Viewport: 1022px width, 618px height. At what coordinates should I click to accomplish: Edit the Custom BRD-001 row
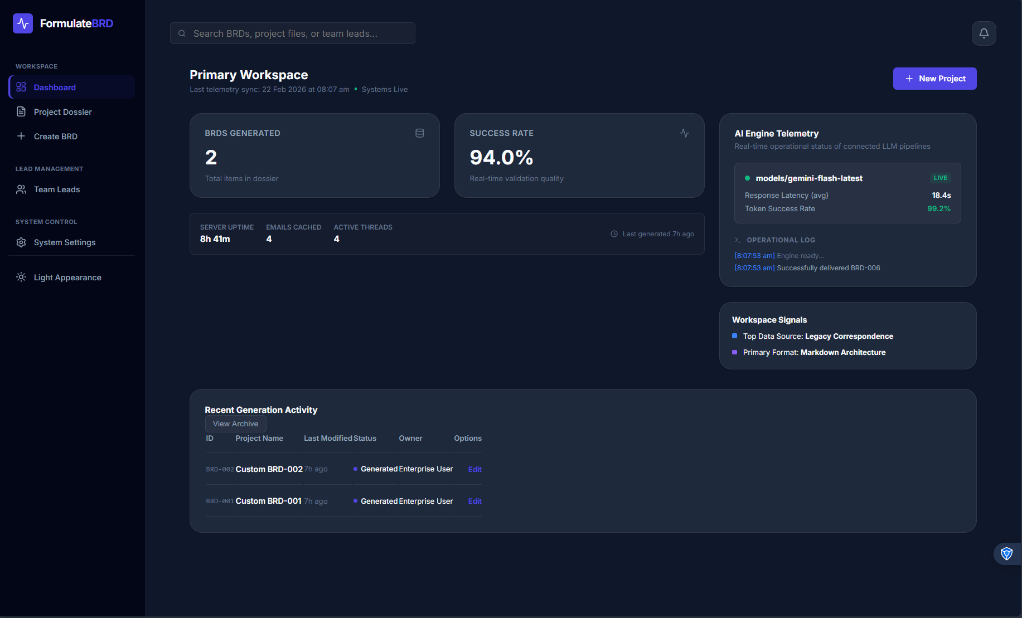474,501
